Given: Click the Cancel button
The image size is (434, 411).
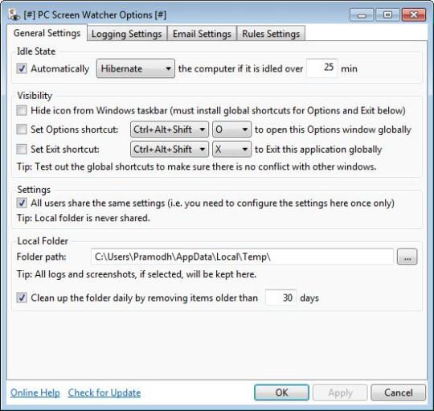Looking at the screenshot, I should (399, 393).
